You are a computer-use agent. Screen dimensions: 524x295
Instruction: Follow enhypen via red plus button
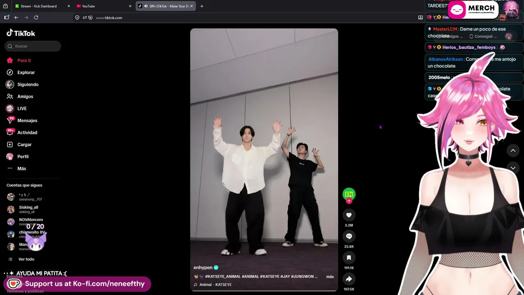pos(349,201)
